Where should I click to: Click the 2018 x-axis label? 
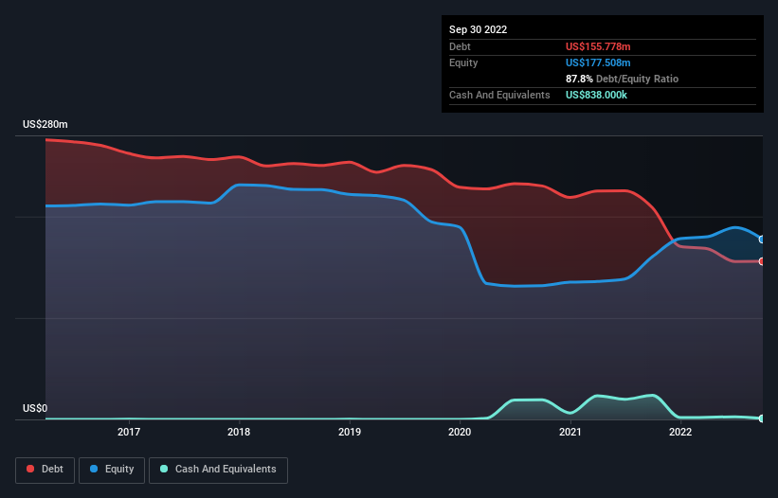click(x=239, y=432)
